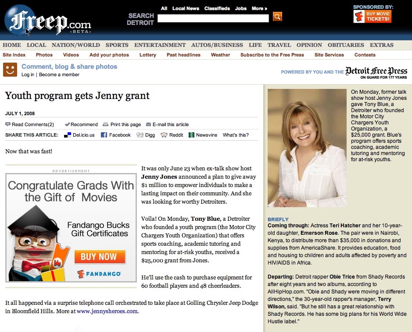This screenshot has width=412, height=332.
Task: Open the NATION/WORLD section
Action: (75, 45)
